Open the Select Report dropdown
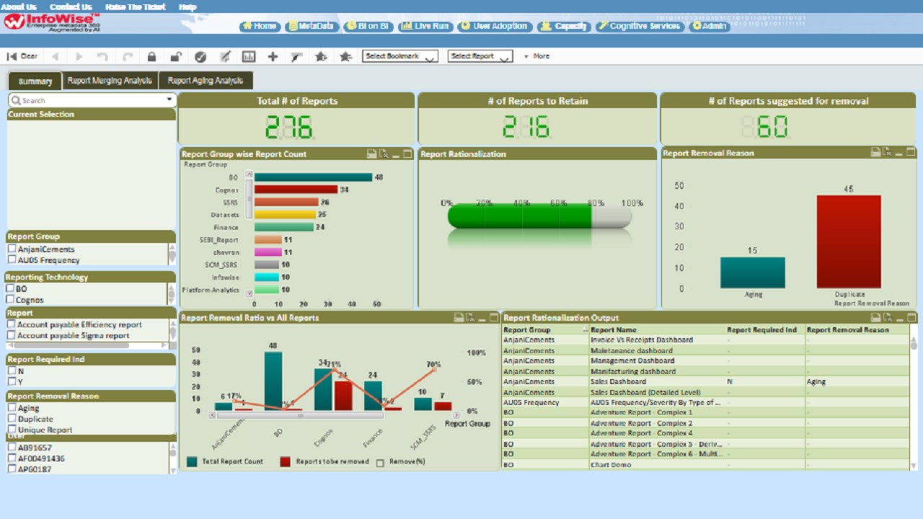The width and height of the screenshot is (923, 519). coord(480,56)
